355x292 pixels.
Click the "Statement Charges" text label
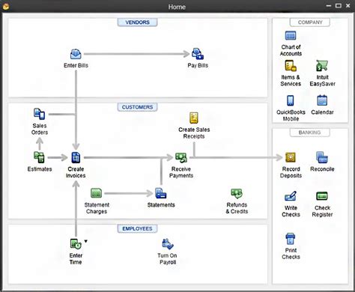(x=97, y=208)
